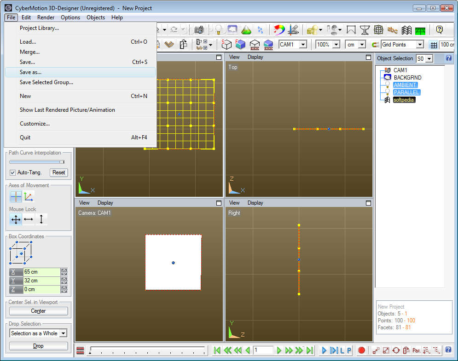Open the Display menu in Camera viewport

[105, 203]
